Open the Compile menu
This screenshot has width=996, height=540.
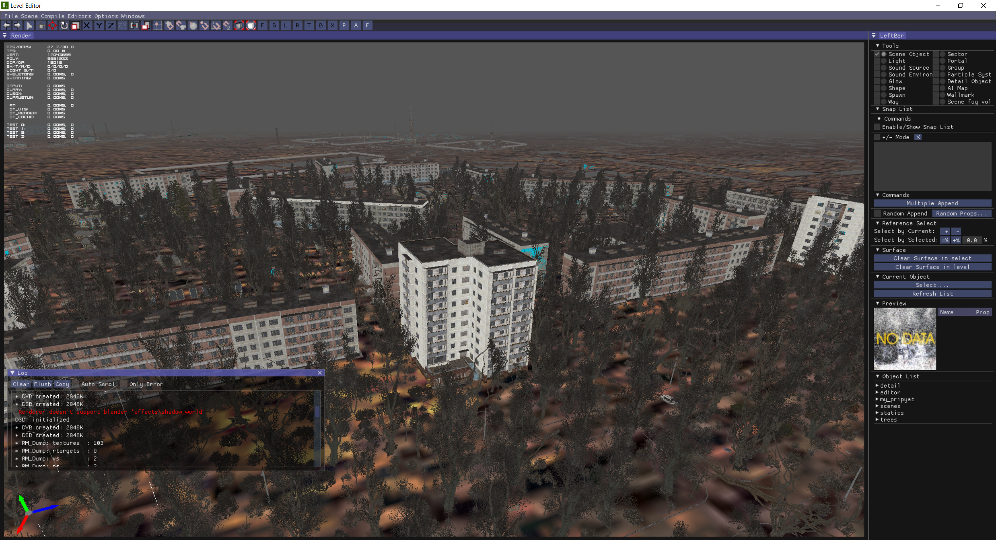click(53, 16)
